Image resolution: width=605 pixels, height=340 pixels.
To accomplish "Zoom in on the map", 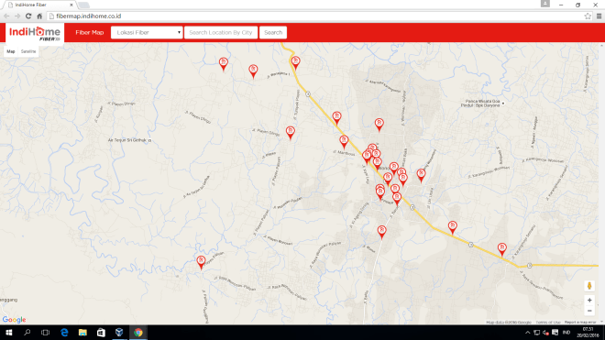I will 589,300.
